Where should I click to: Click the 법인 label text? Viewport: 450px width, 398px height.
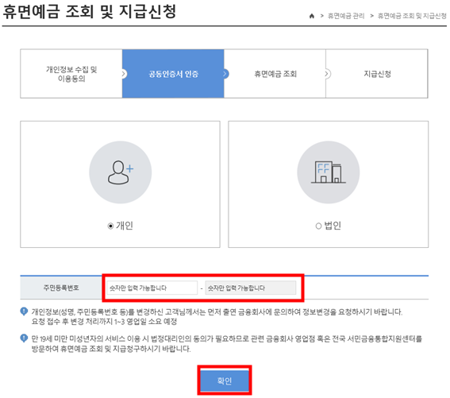point(333,226)
